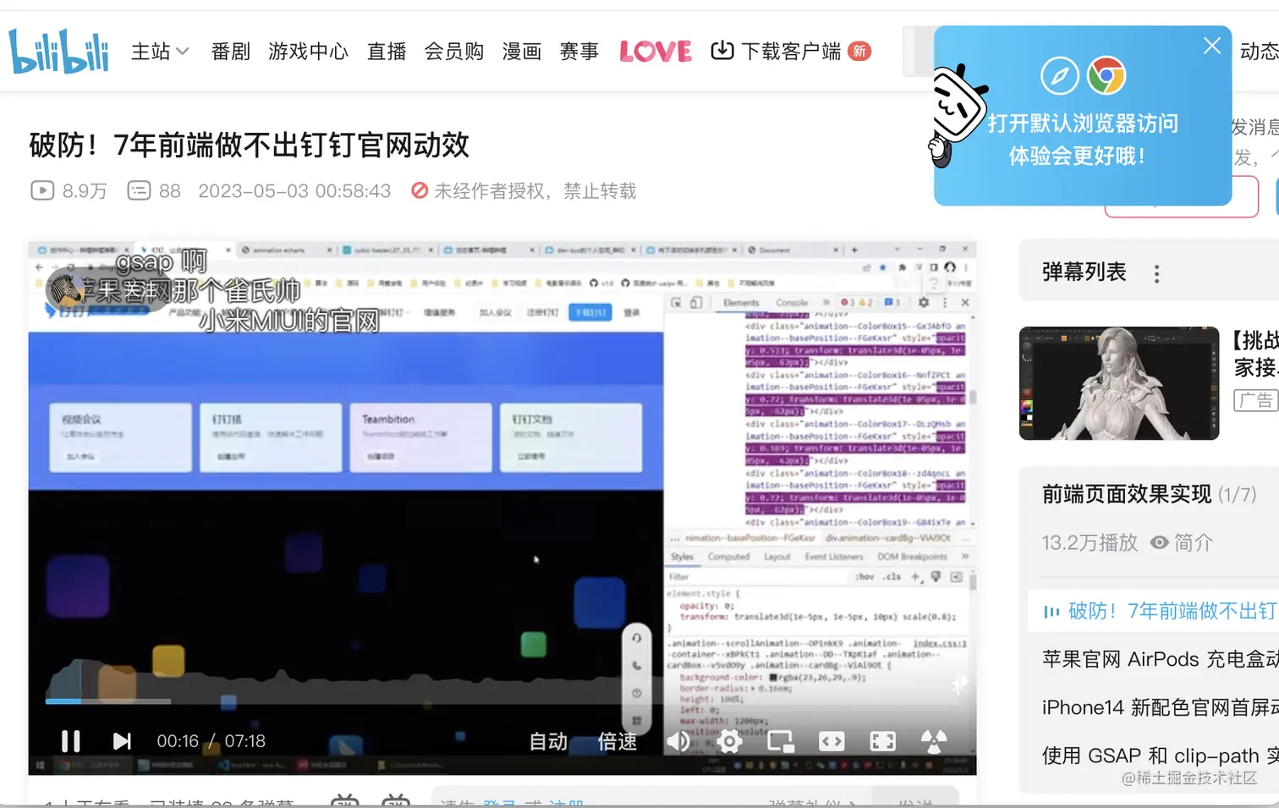The image size is (1279, 808).
Task: Click the video progress bar
Action: [338, 701]
